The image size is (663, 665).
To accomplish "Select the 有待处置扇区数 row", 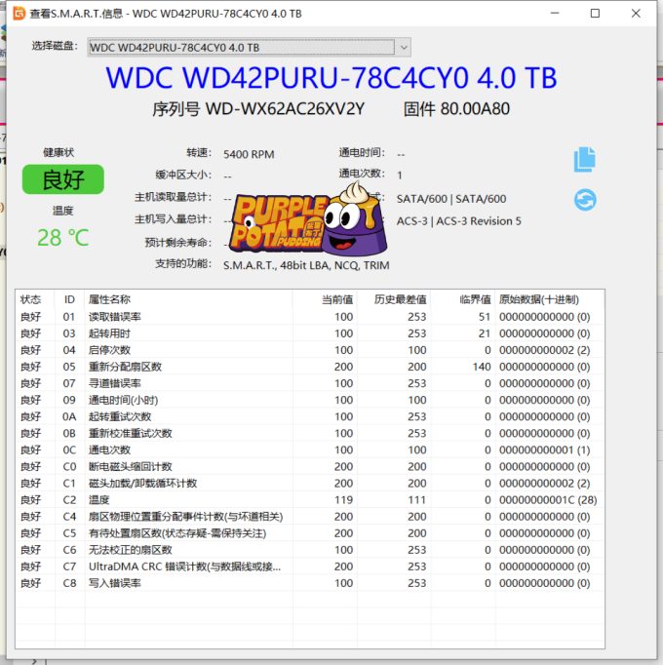I will (x=310, y=533).
